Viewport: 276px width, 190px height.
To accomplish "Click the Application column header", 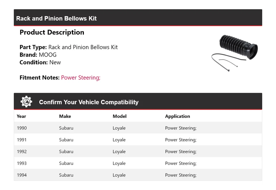I will 177,116.
